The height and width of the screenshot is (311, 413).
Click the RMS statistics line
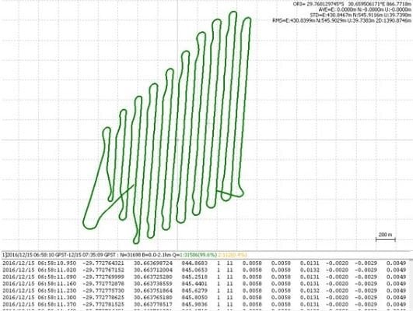click(341, 20)
